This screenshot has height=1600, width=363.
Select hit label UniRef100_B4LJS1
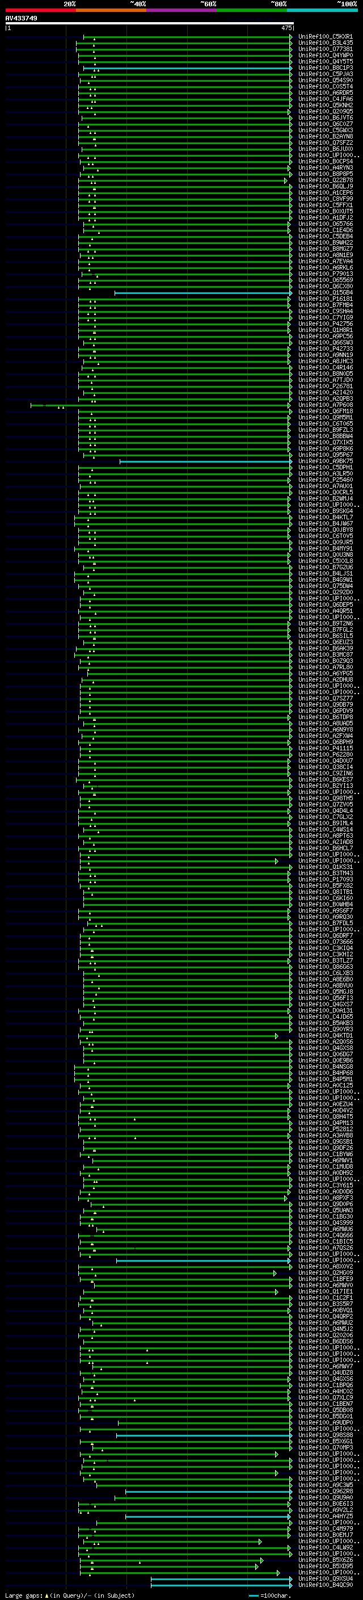pos(325,574)
